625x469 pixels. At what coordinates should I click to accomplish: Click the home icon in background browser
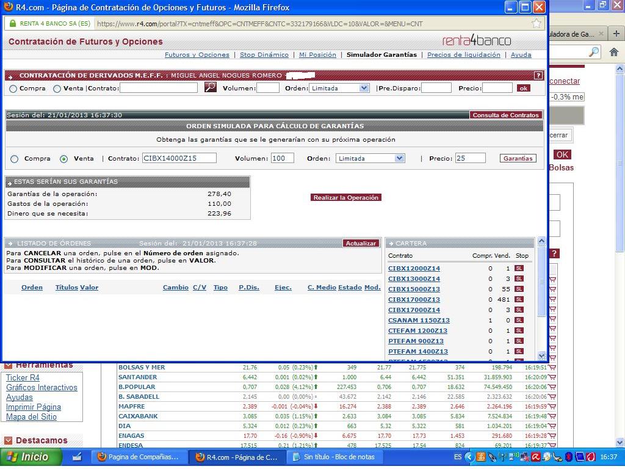(x=614, y=52)
